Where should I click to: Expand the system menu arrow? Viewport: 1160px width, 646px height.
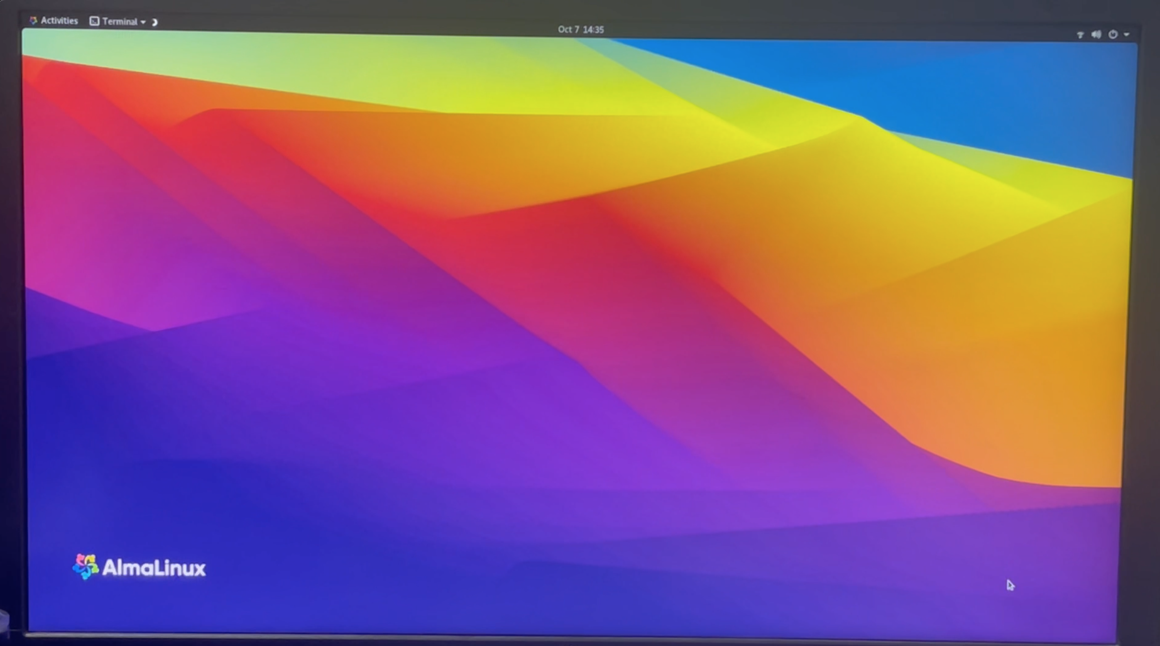point(1127,35)
